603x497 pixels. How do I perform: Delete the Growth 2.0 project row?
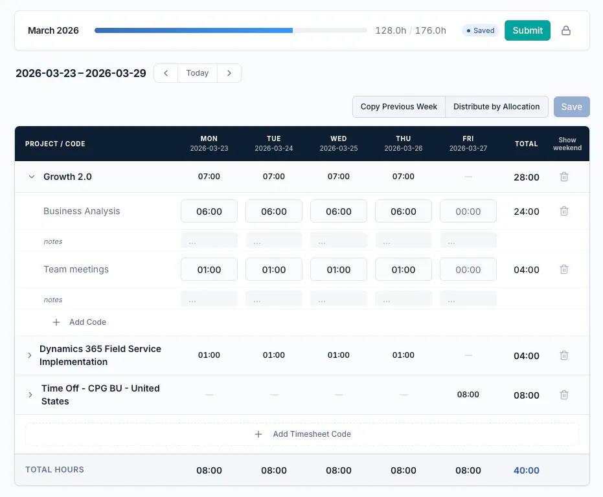tap(563, 177)
